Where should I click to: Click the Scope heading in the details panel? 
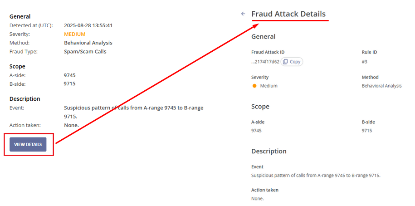coord(260,107)
